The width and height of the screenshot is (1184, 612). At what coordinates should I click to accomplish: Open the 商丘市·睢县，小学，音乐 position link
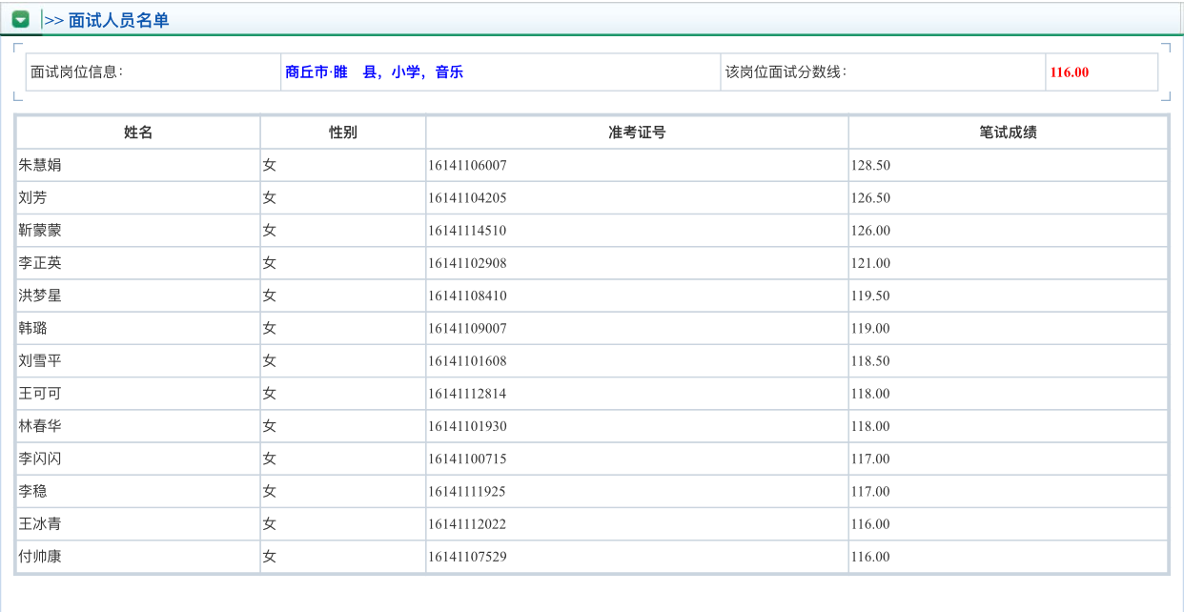coord(373,71)
